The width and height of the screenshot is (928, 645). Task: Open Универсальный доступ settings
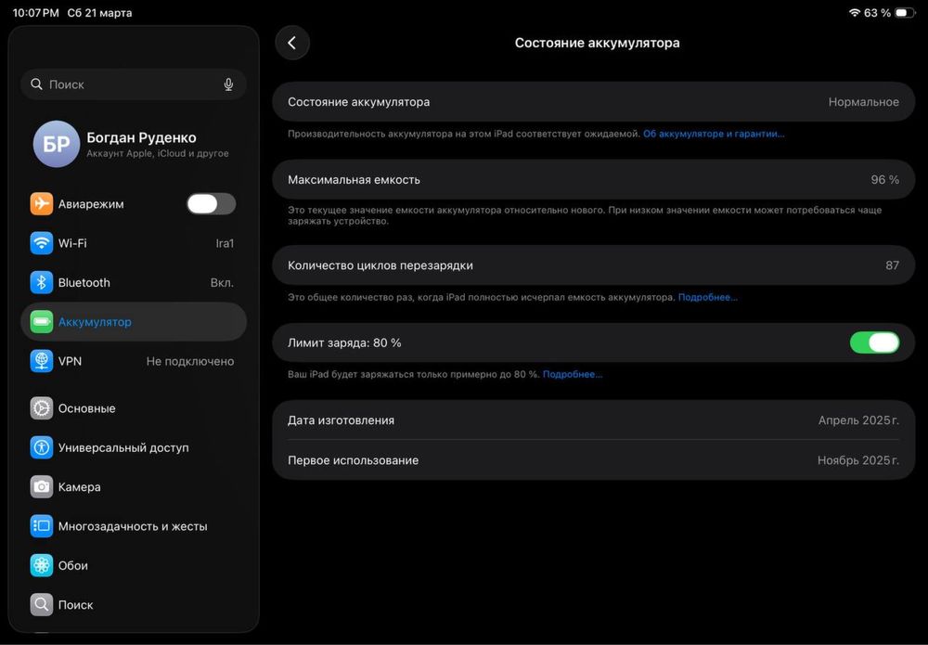point(134,447)
